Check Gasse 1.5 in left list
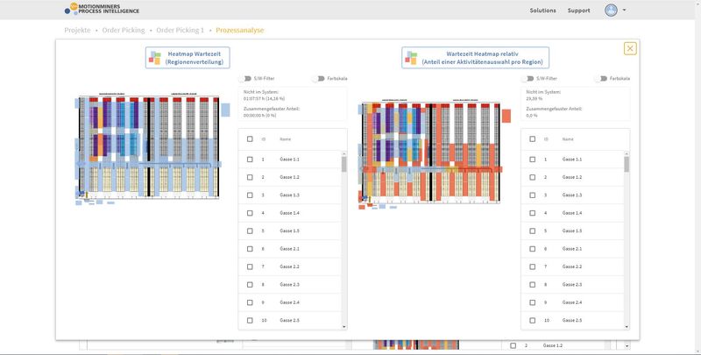This screenshot has width=701, height=355. click(250, 231)
